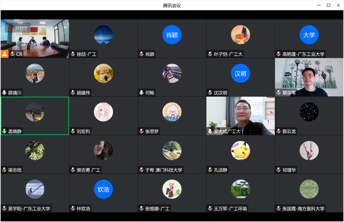The width and height of the screenshot is (344, 222).
Task: Click the microphone icon beside 何畅
Action: click(x=141, y=93)
